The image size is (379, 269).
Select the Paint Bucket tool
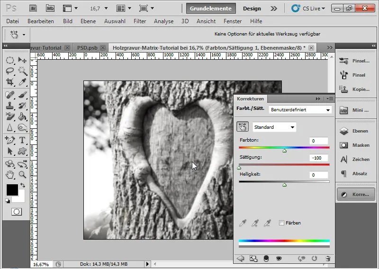click(22, 116)
